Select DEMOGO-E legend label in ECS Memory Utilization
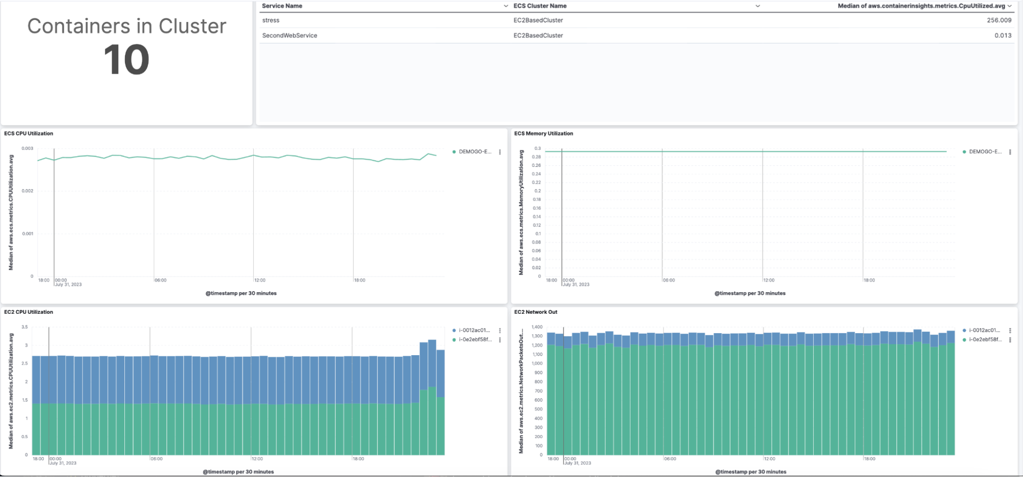The image size is (1023, 477). pyautogui.click(x=985, y=152)
